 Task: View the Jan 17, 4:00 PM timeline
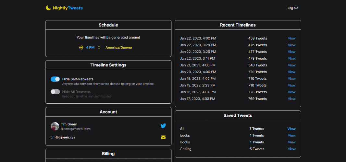coord(291,98)
